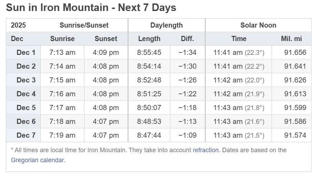Screen dimensions: 314x176
Task: Select the Dec 4 date cell
Action: pyautogui.click(x=26, y=94)
